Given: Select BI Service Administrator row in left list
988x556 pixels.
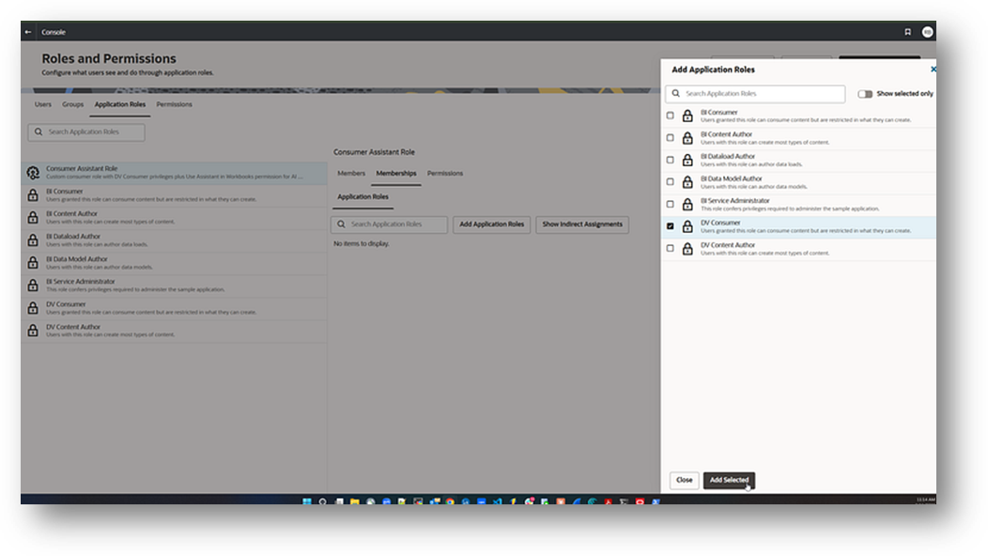Looking at the screenshot, I should click(x=174, y=286).
